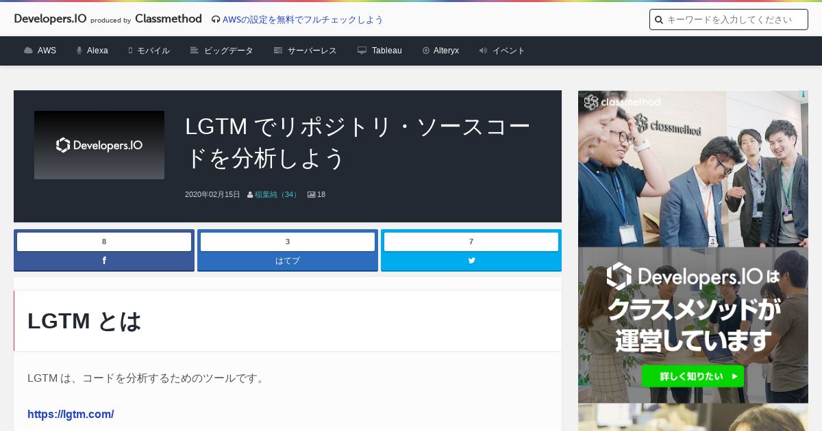Click the microphone icon beside Alexa
The width and height of the screenshot is (822, 431).
click(79, 51)
